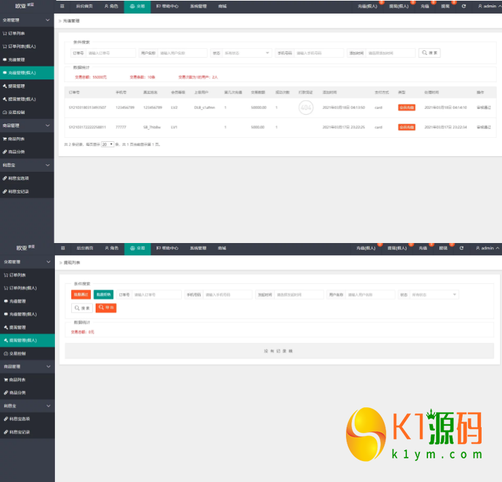Focus 发起时间 date input on 提现列表 page
The height and width of the screenshot is (482, 502).
(x=299, y=295)
